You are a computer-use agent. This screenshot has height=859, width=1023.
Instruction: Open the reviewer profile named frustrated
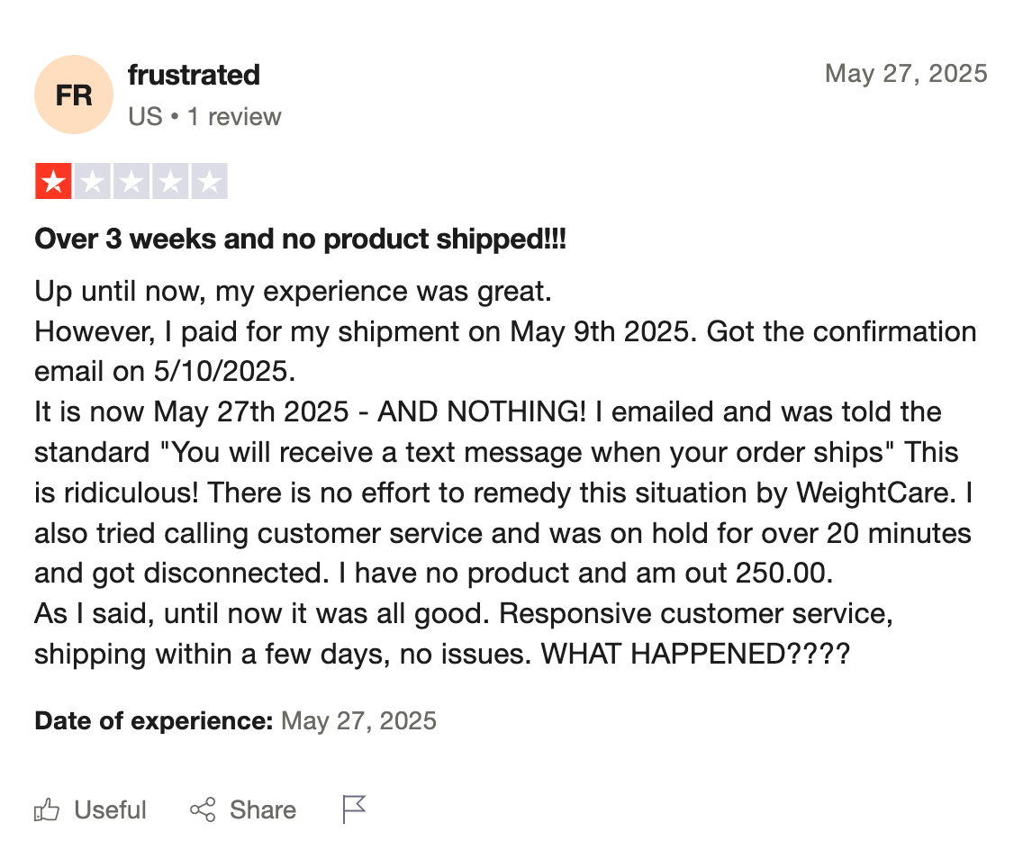click(194, 75)
